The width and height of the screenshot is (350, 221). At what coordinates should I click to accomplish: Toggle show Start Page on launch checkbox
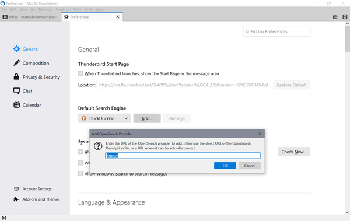point(80,73)
